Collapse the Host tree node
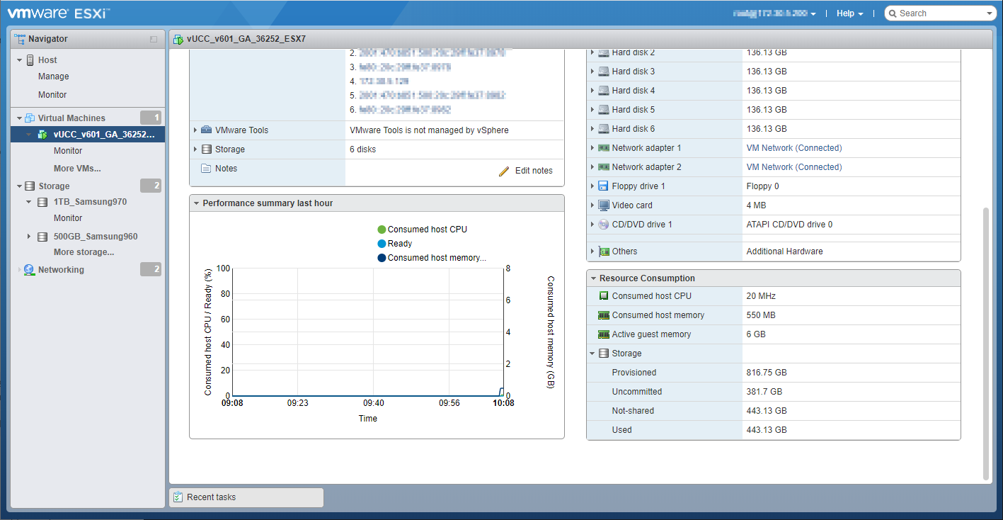This screenshot has height=520, width=1003. [20, 60]
